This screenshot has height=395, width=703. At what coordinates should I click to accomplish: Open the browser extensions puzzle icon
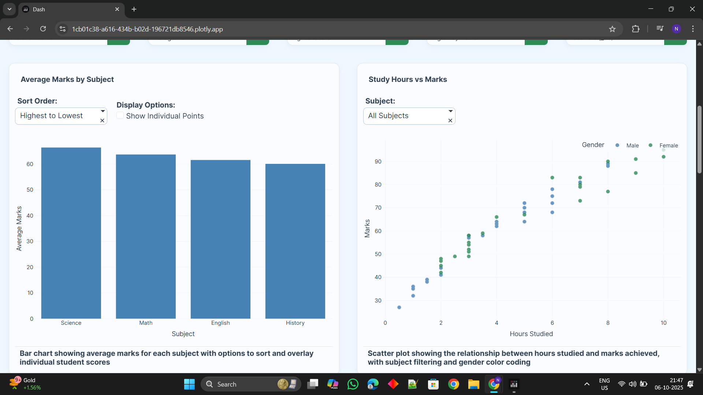point(636,29)
